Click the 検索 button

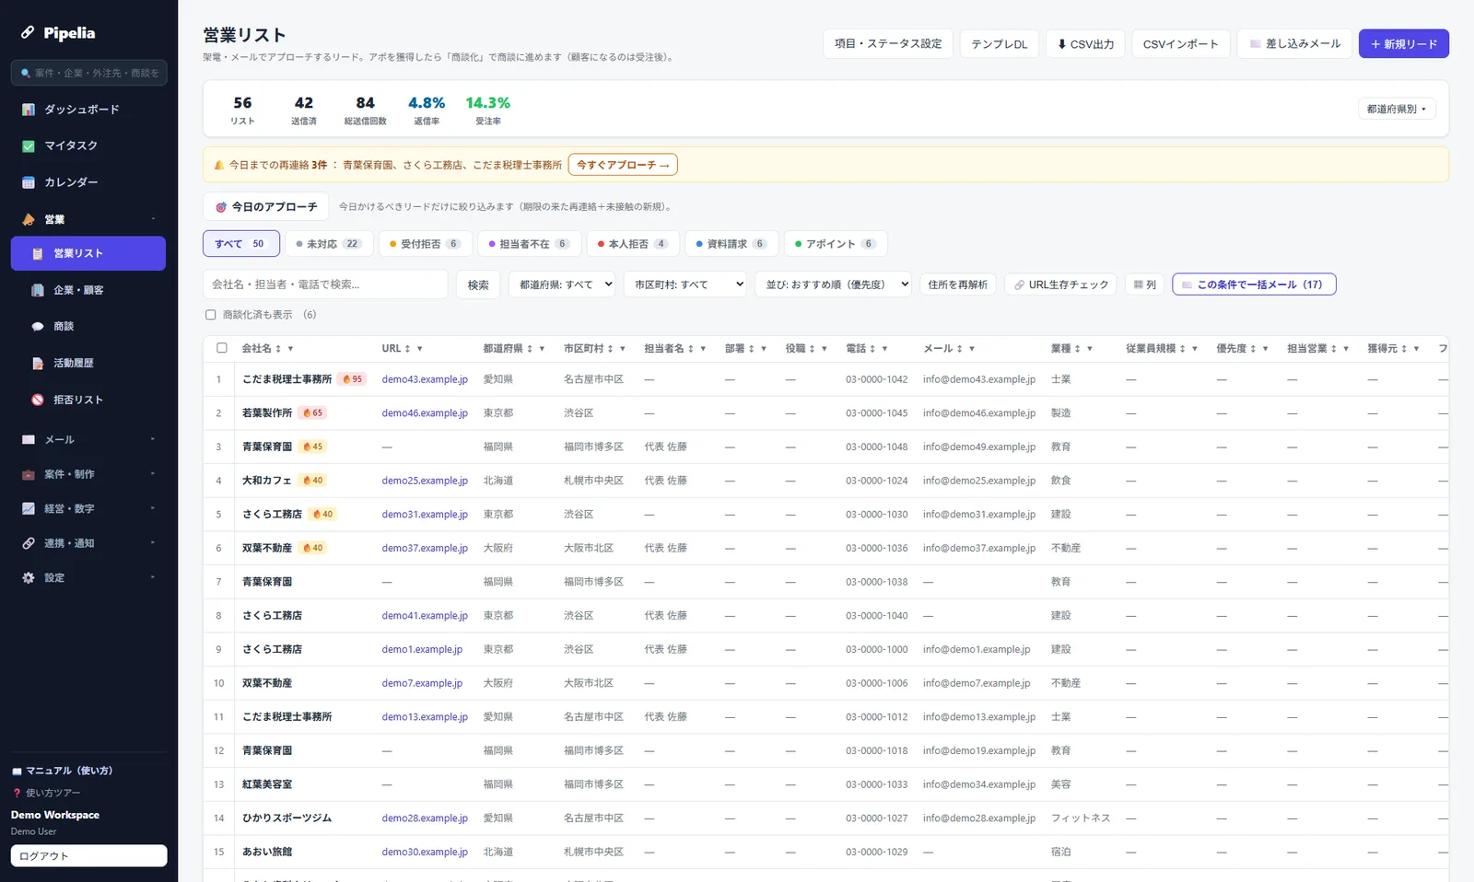[478, 284]
